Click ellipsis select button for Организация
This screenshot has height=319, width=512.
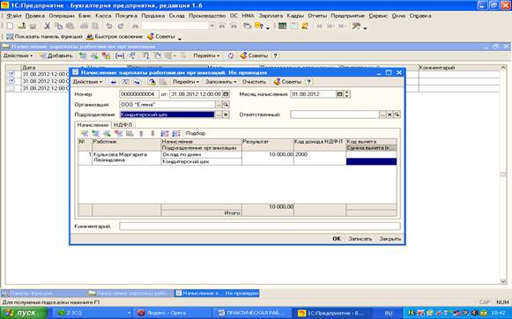click(x=219, y=105)
